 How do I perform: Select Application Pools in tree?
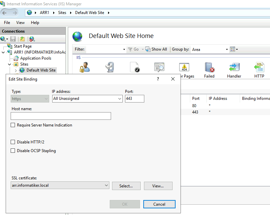(x=36, y=58)
